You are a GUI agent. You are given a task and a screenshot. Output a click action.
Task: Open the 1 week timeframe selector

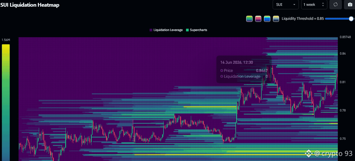point(314,5)
